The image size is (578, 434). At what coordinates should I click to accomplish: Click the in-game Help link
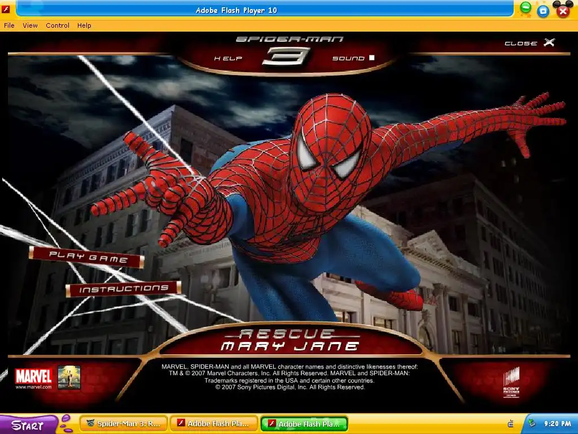(228, 58)
